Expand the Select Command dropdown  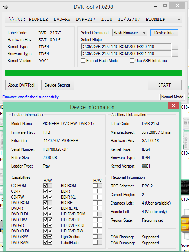click(x=130, y=33)
